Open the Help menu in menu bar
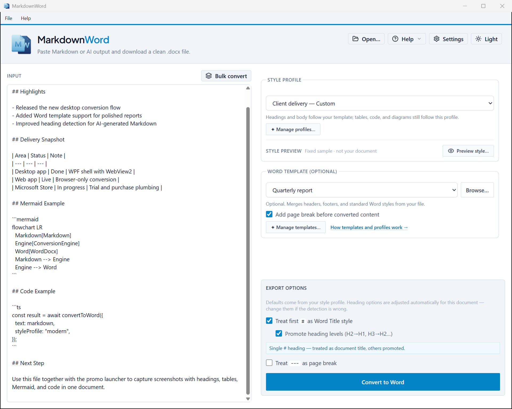Image resolution: width=512 pixels, height=409 pixels. point(26,18)
